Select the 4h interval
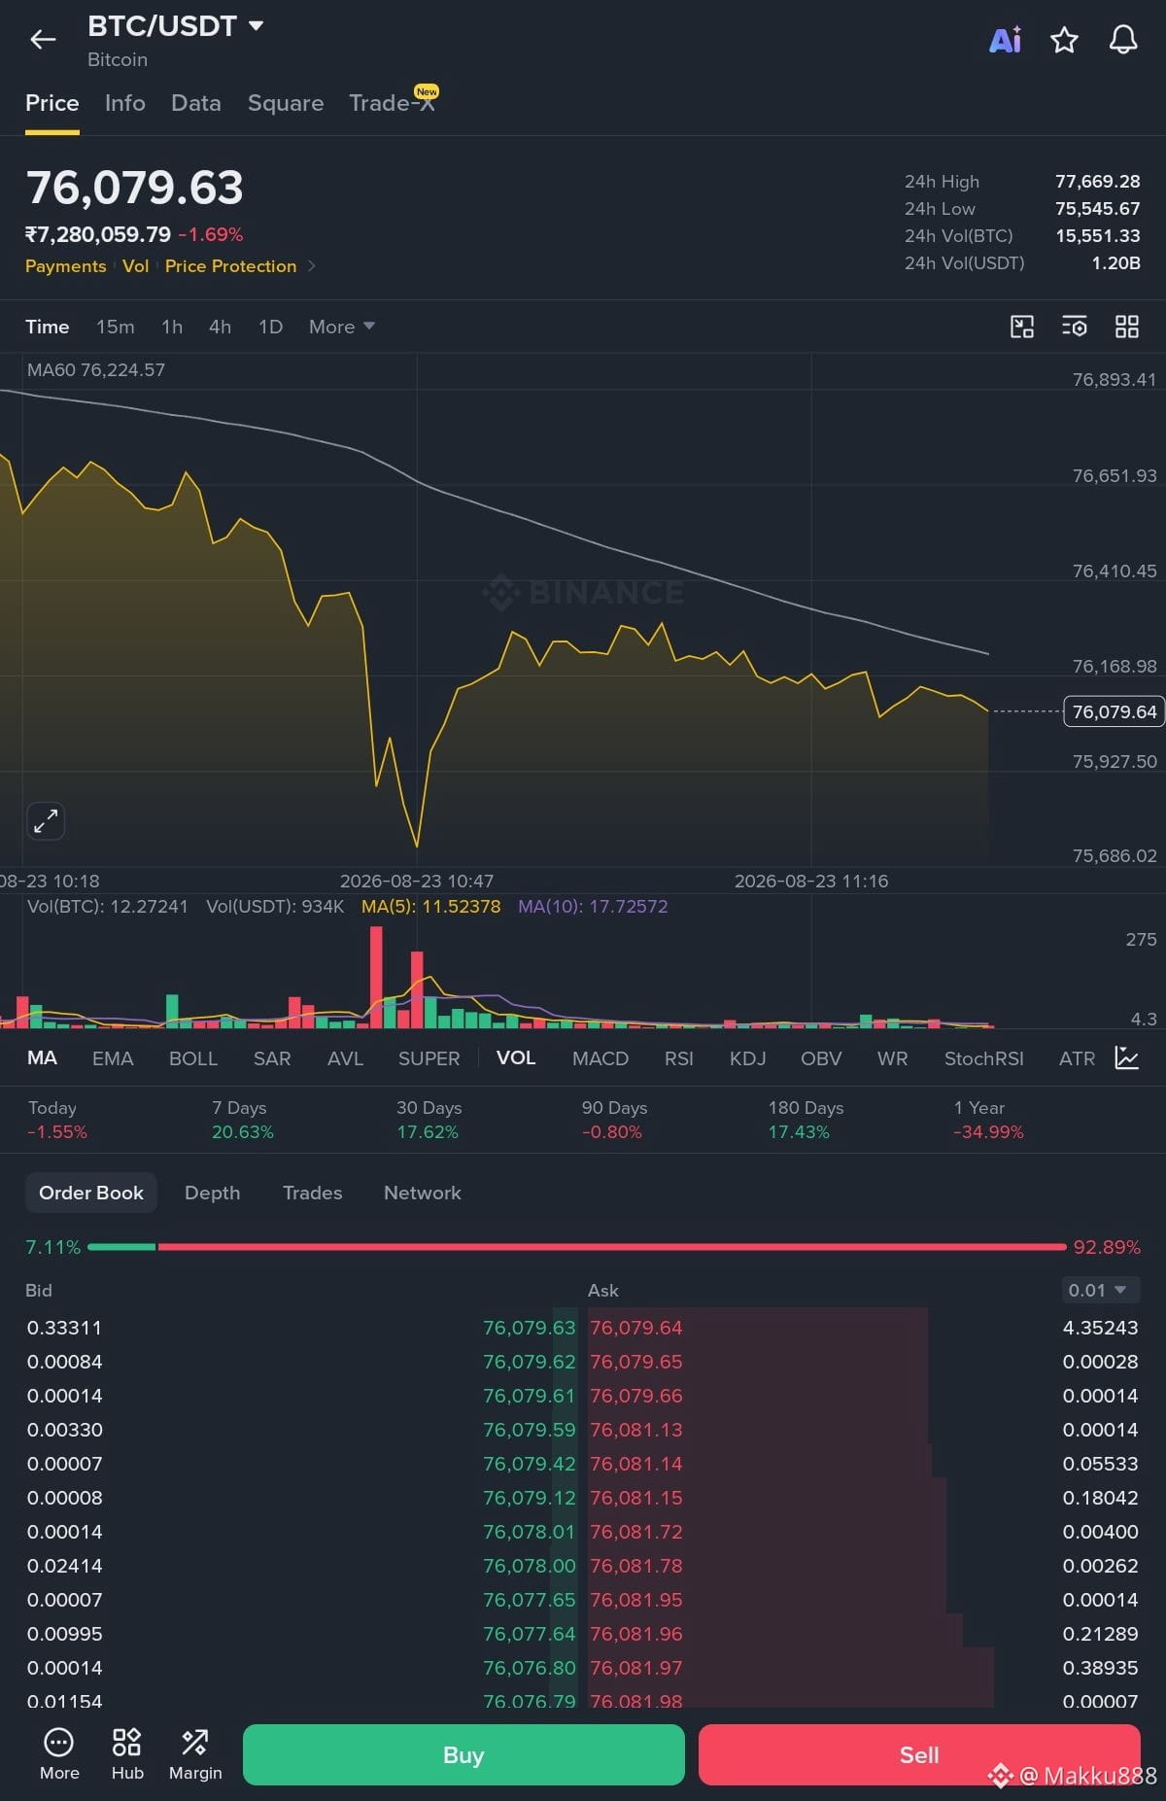The width and height of the screenshot is (1166, 1801). [x=221, y=327]
